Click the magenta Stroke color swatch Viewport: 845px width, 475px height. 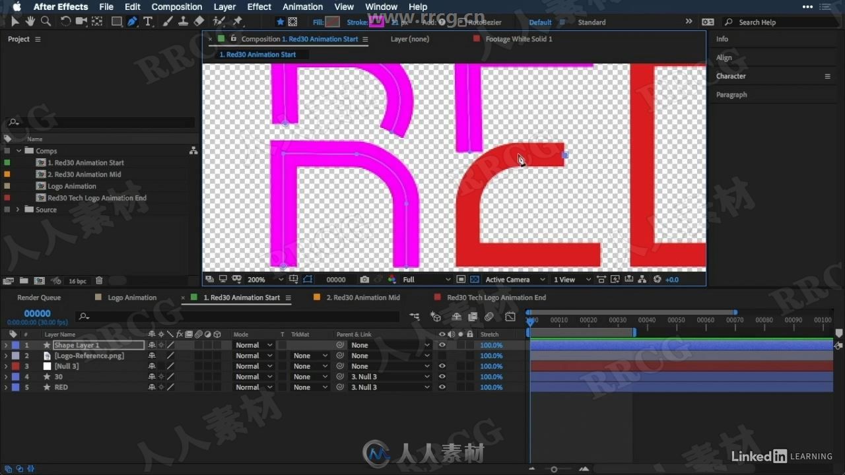[x=376, y=22]
